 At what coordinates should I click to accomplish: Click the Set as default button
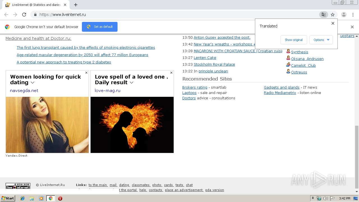click(x=100, y=27)
